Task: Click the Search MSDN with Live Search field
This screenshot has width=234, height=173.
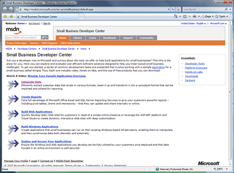Action: tap(23, 37)
